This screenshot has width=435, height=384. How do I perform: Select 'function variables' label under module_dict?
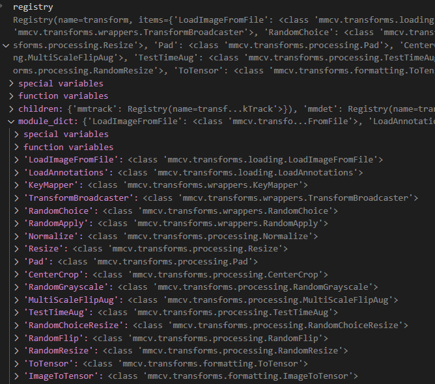(x=68, y=147)
